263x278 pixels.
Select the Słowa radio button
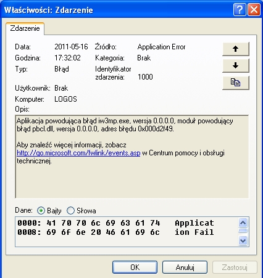point(70,211)
